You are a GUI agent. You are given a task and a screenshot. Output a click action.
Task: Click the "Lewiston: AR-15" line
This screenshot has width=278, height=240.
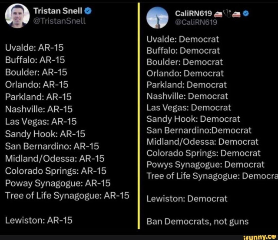39,220
